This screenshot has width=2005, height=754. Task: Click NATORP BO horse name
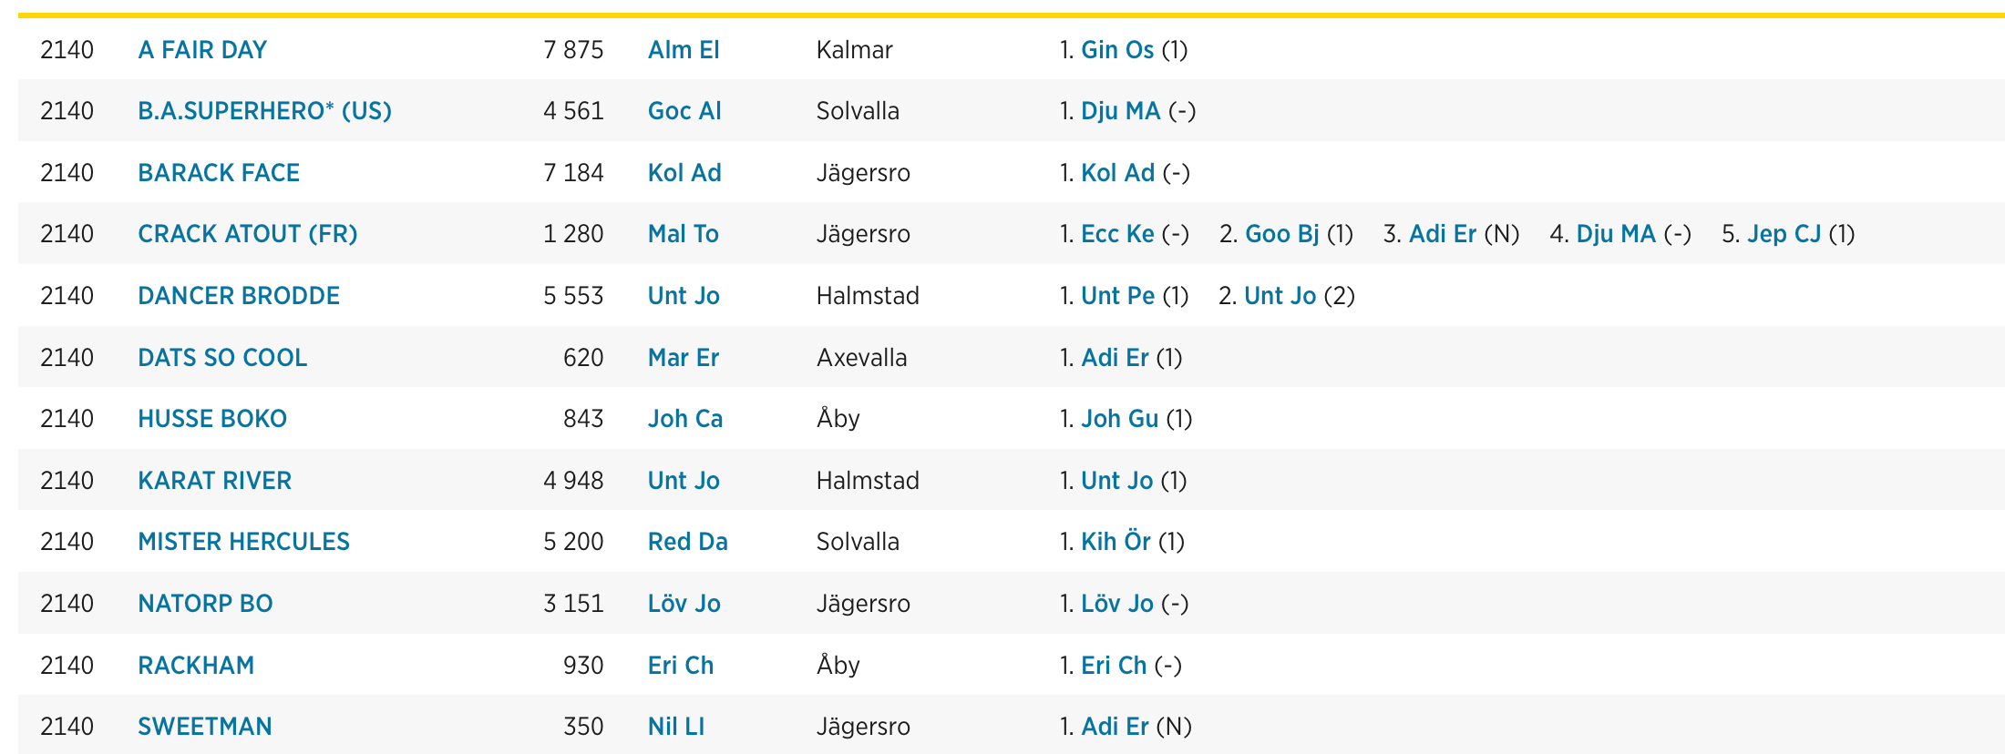pyautogui.click(x=205, y=604)
